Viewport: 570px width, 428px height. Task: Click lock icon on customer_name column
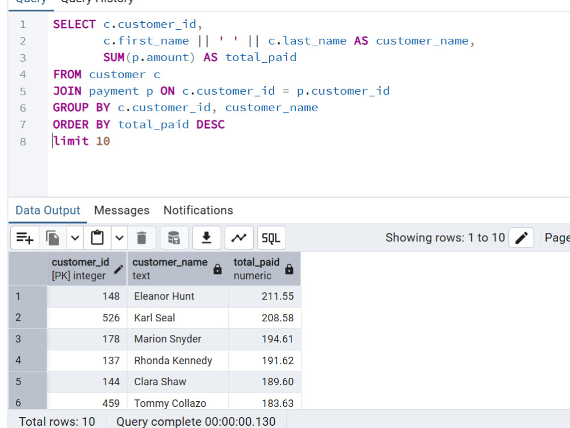coord(217,269)
